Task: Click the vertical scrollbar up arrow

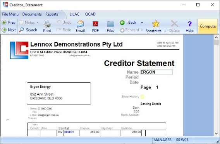Action: click(216, 37)
